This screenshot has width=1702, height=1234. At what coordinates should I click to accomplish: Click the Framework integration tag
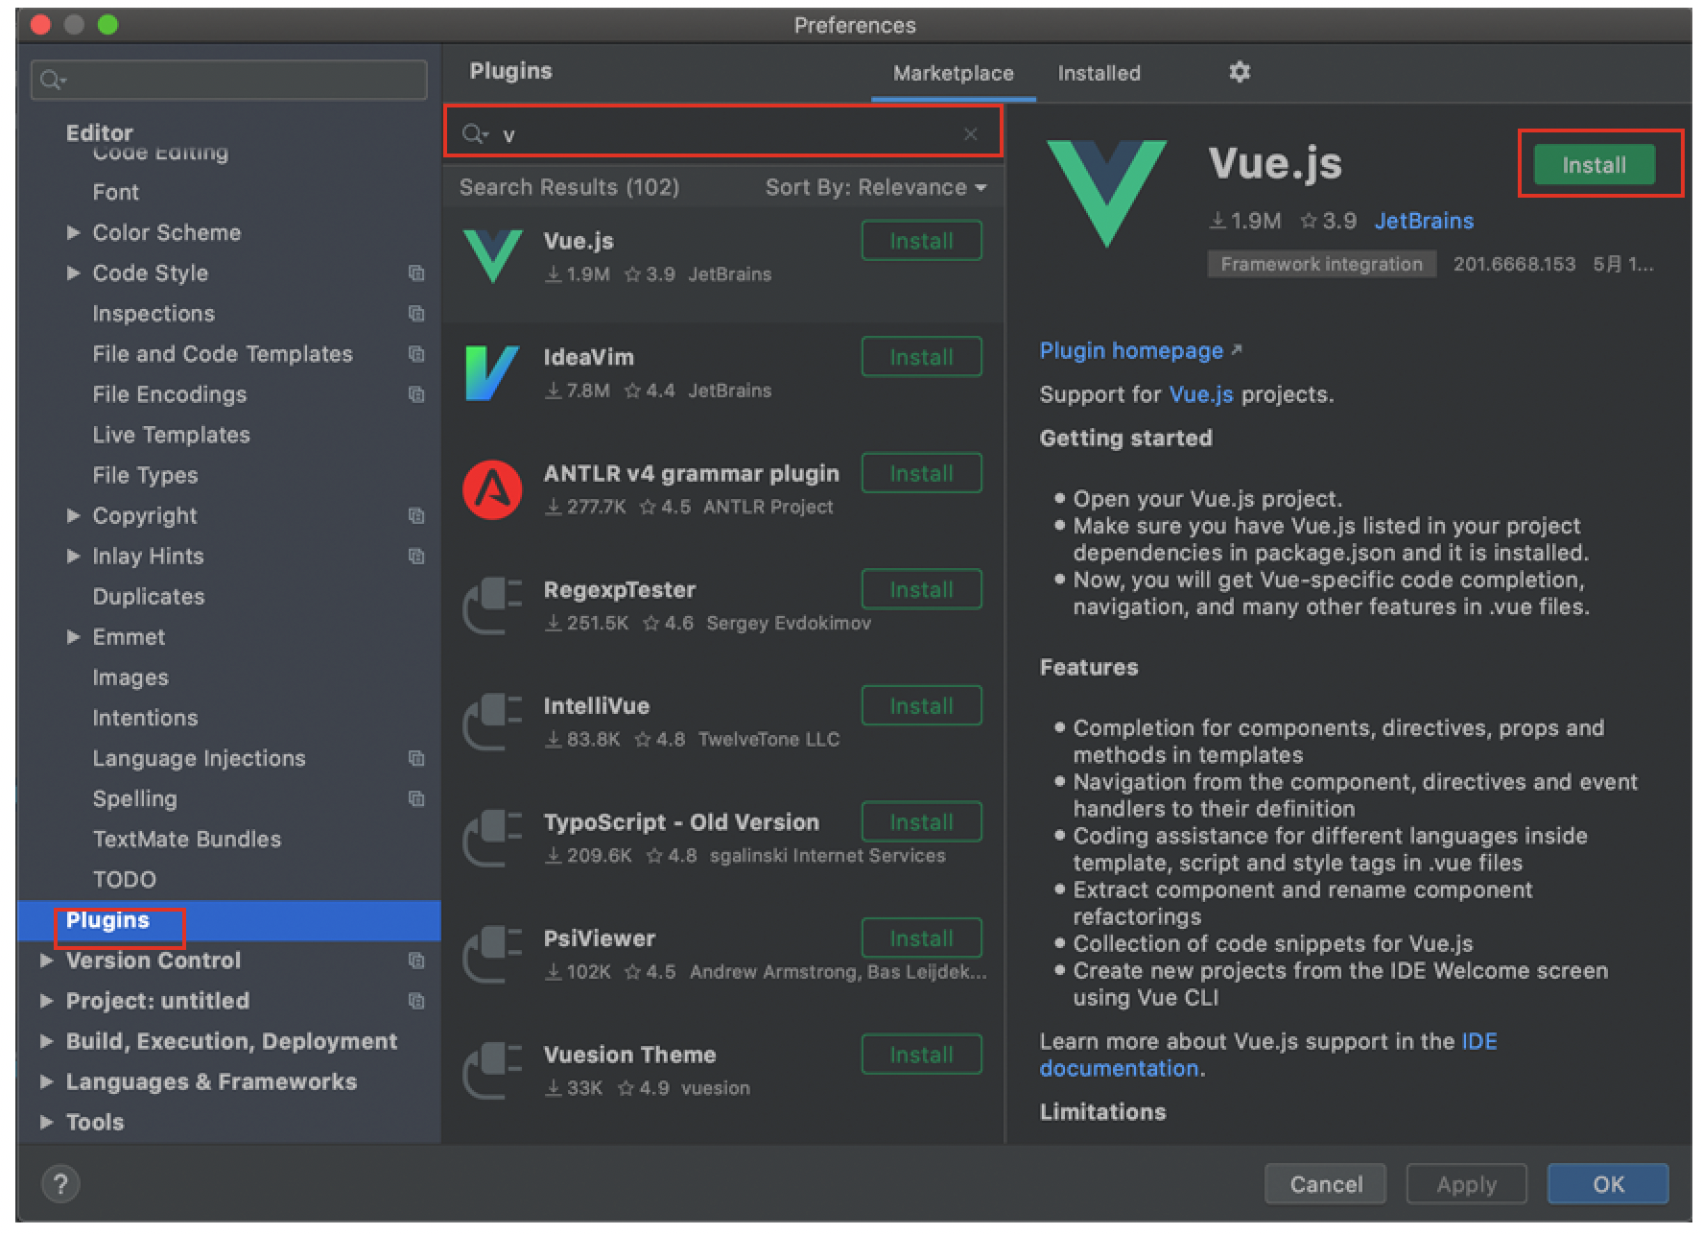click(1321, 264)
